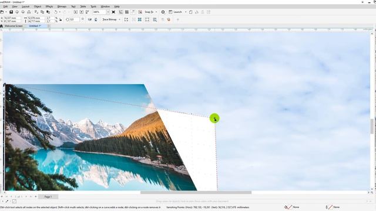
Task: Open the Layout menu
Action: point(25,6)
